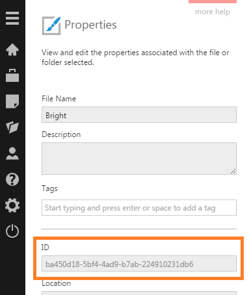The image size is (249, 295).
Task: Click the Location field below ID
Action: [x=139, y=293]
